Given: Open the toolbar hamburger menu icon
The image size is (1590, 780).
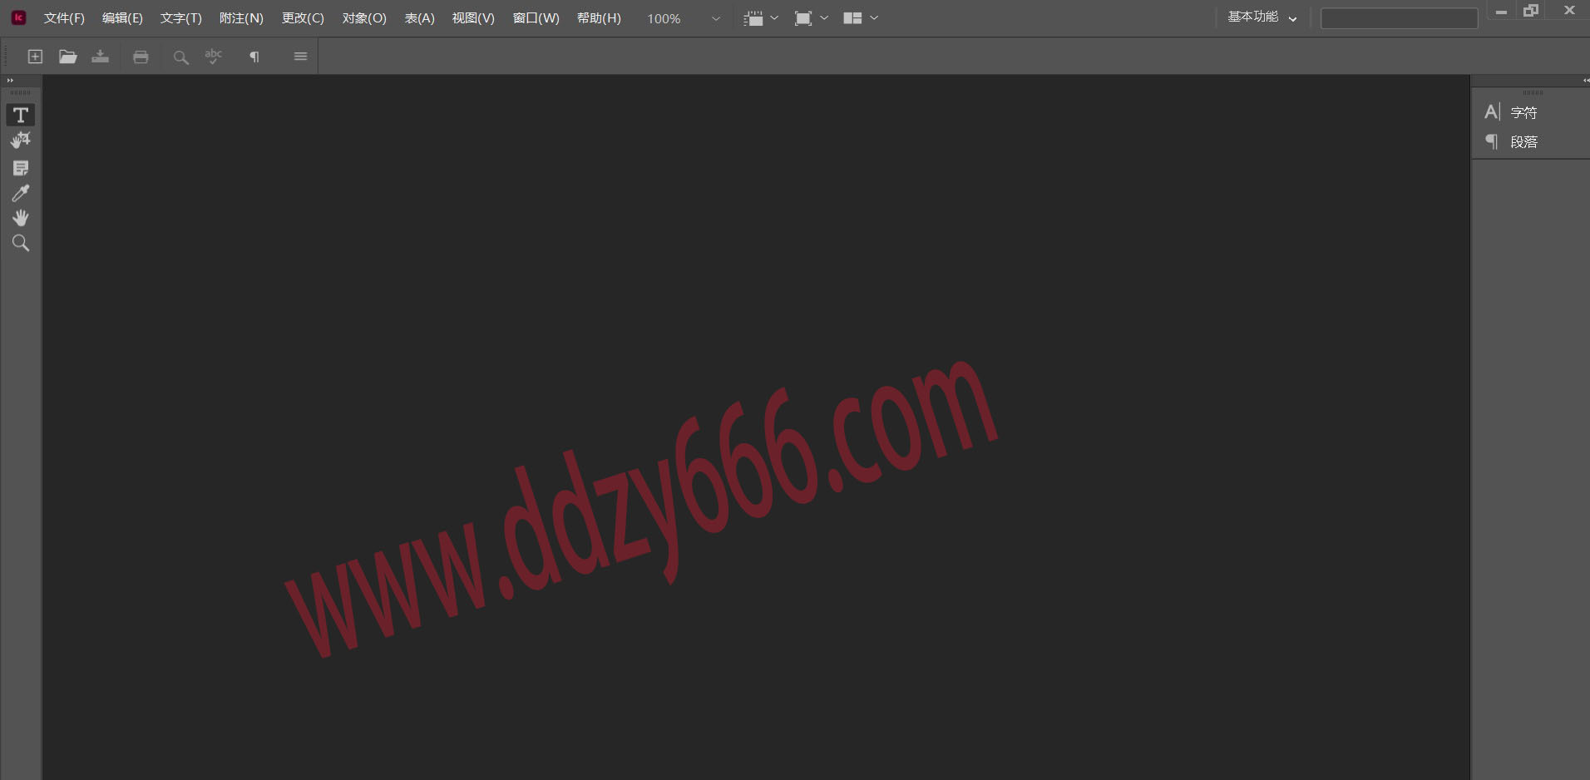Looking at the screenshot, I should [x=300, y=57].
